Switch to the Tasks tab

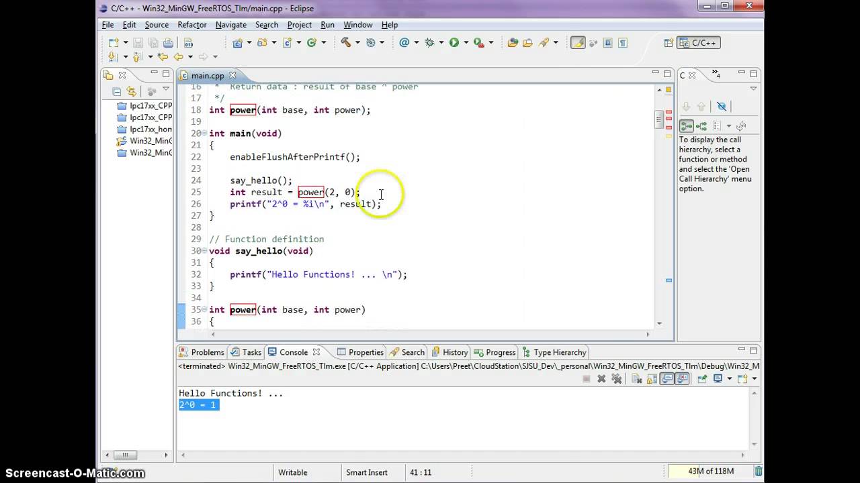pyautogui.click(x=246, y=352)
